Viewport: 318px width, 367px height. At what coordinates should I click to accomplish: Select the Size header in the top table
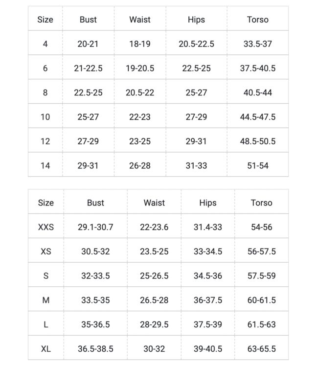[45, 20]
